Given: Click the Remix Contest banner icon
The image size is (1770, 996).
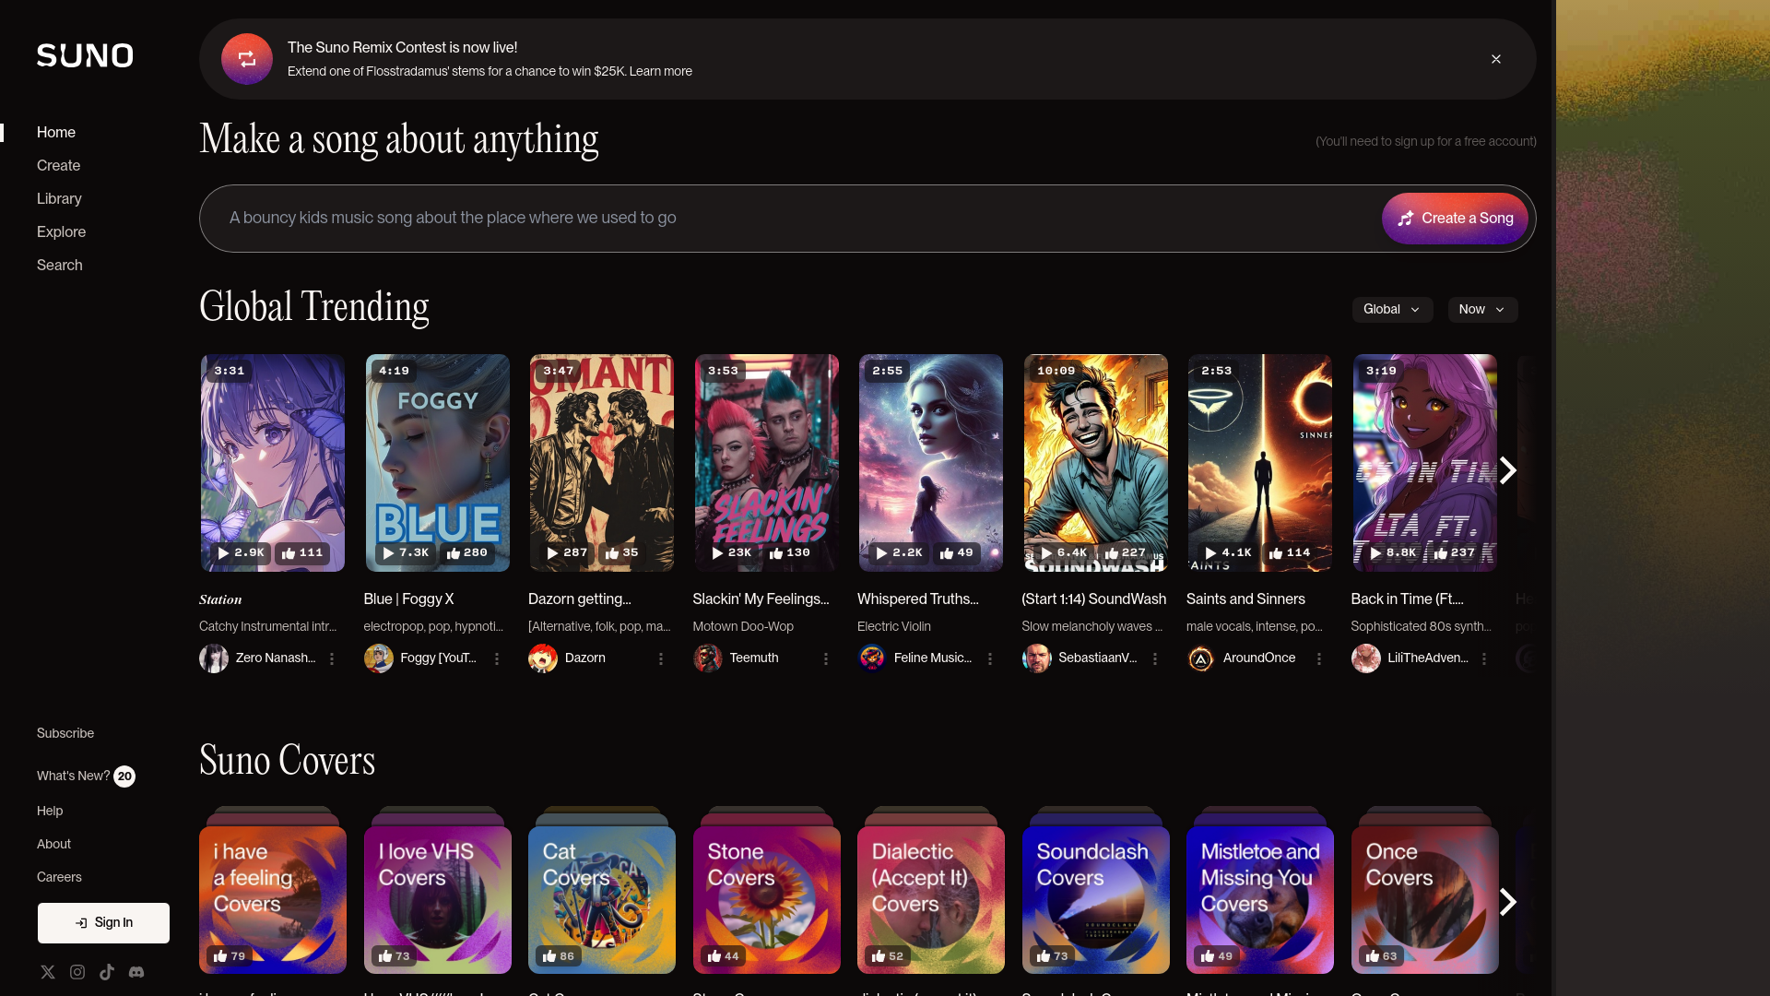Looking at the screenshot, I should coord(247,59).
